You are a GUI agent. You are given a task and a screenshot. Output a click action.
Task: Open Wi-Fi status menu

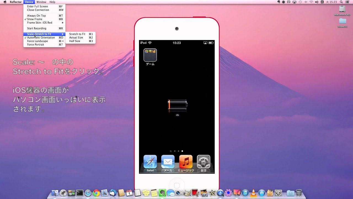[311, 2]
